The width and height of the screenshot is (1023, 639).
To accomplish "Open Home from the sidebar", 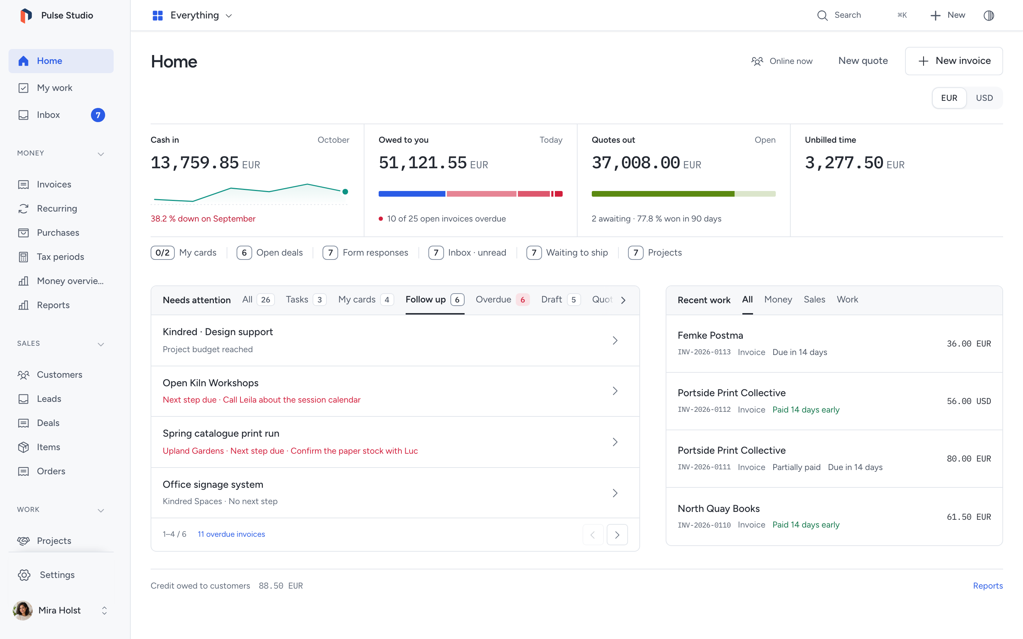I will [x=61, y=61].
